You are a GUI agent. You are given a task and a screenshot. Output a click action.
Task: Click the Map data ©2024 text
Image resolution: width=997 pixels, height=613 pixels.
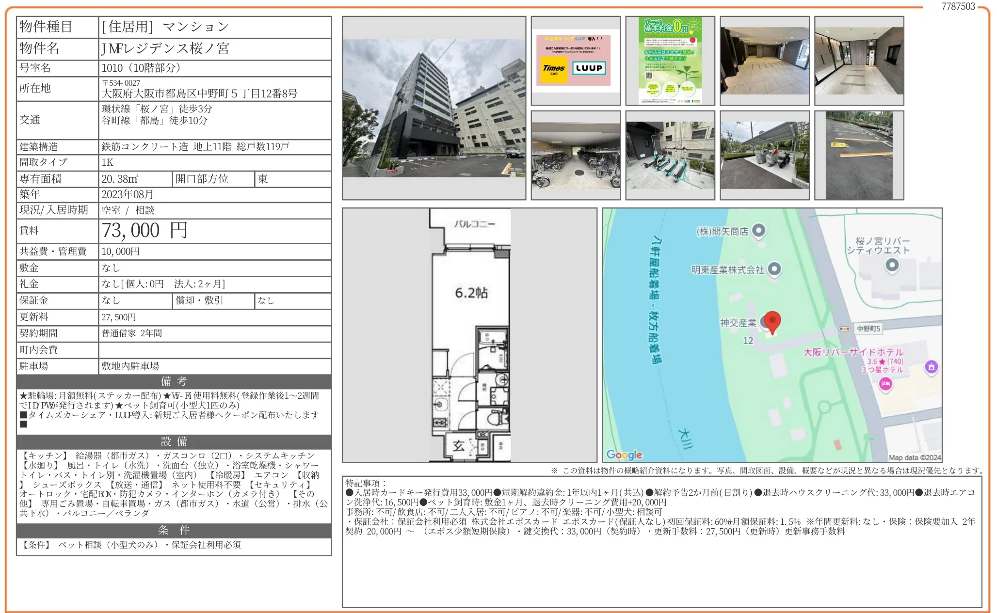914,457
